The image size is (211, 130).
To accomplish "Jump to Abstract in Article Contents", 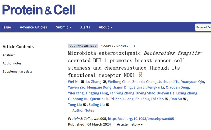I will [9, 55].
